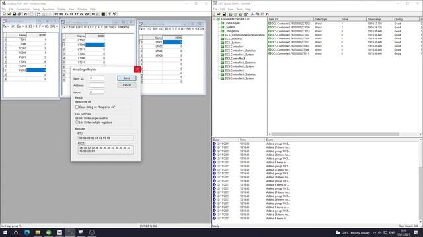Click Print icon in Modbus Poll toolbar
The height and width of the screenshot is (237, 423).
pyautogui.click(x=19, y=14)
